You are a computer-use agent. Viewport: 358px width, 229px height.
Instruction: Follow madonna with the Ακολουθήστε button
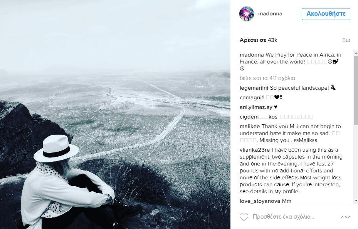point(326,14)
